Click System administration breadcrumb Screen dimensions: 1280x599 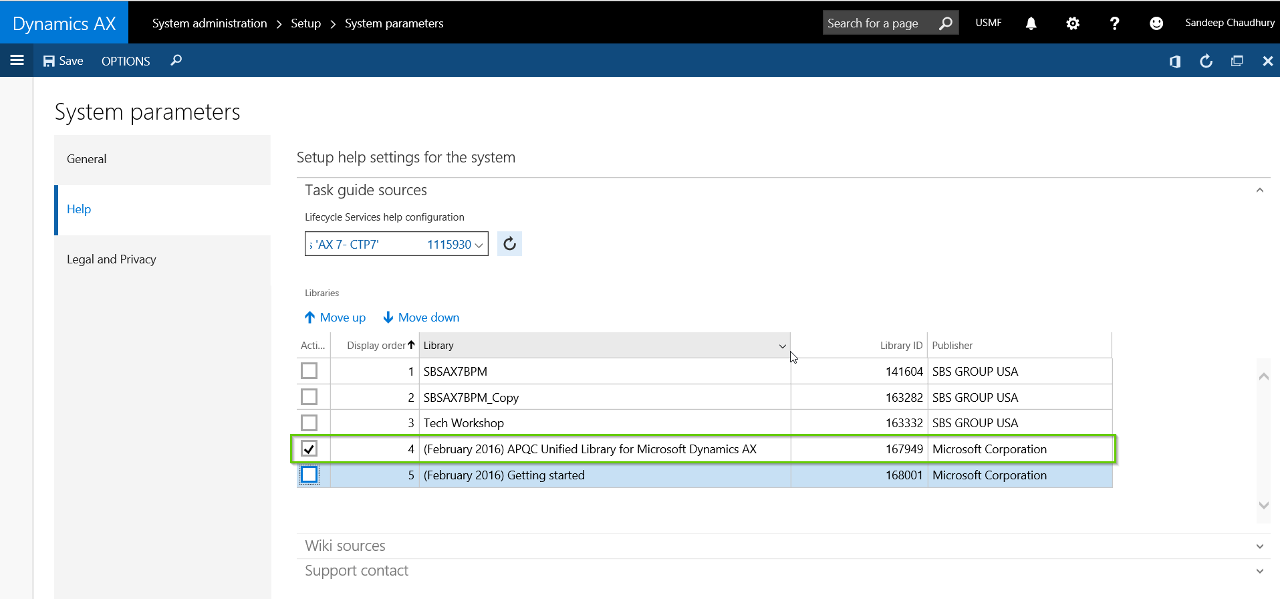tap(209, 23)
